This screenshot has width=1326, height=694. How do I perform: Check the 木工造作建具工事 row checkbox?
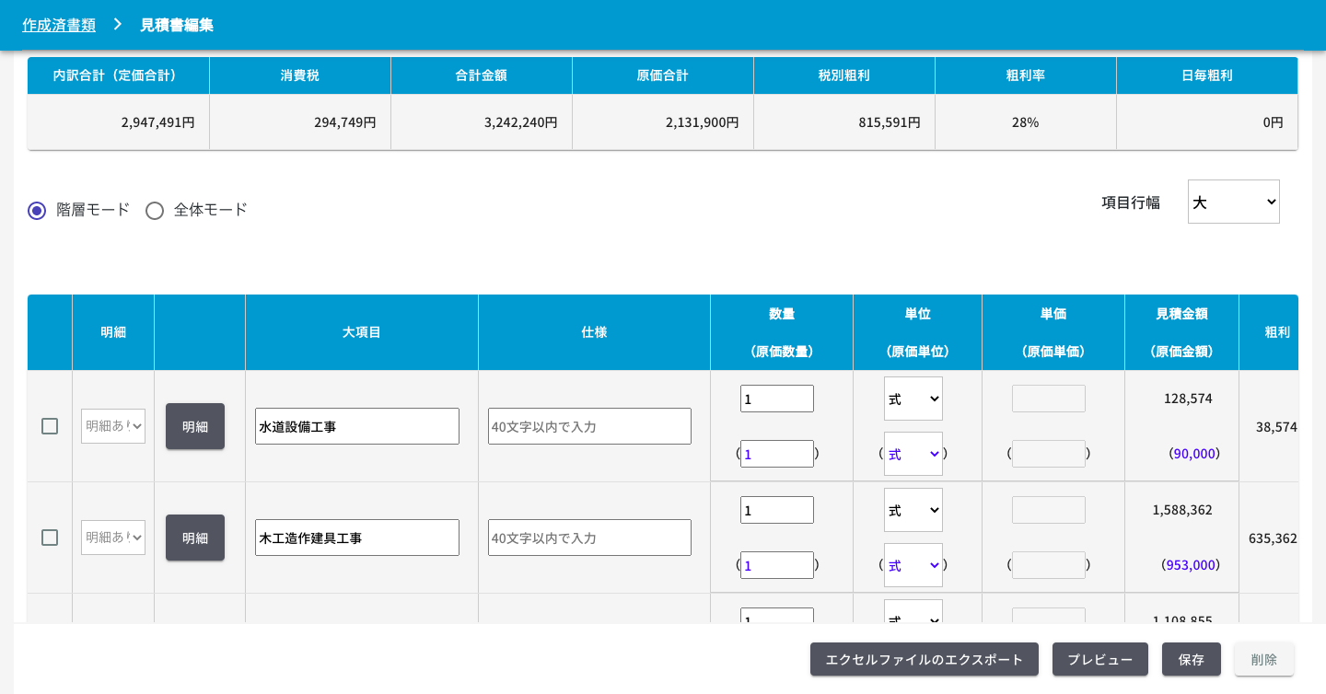pos(50,538)
